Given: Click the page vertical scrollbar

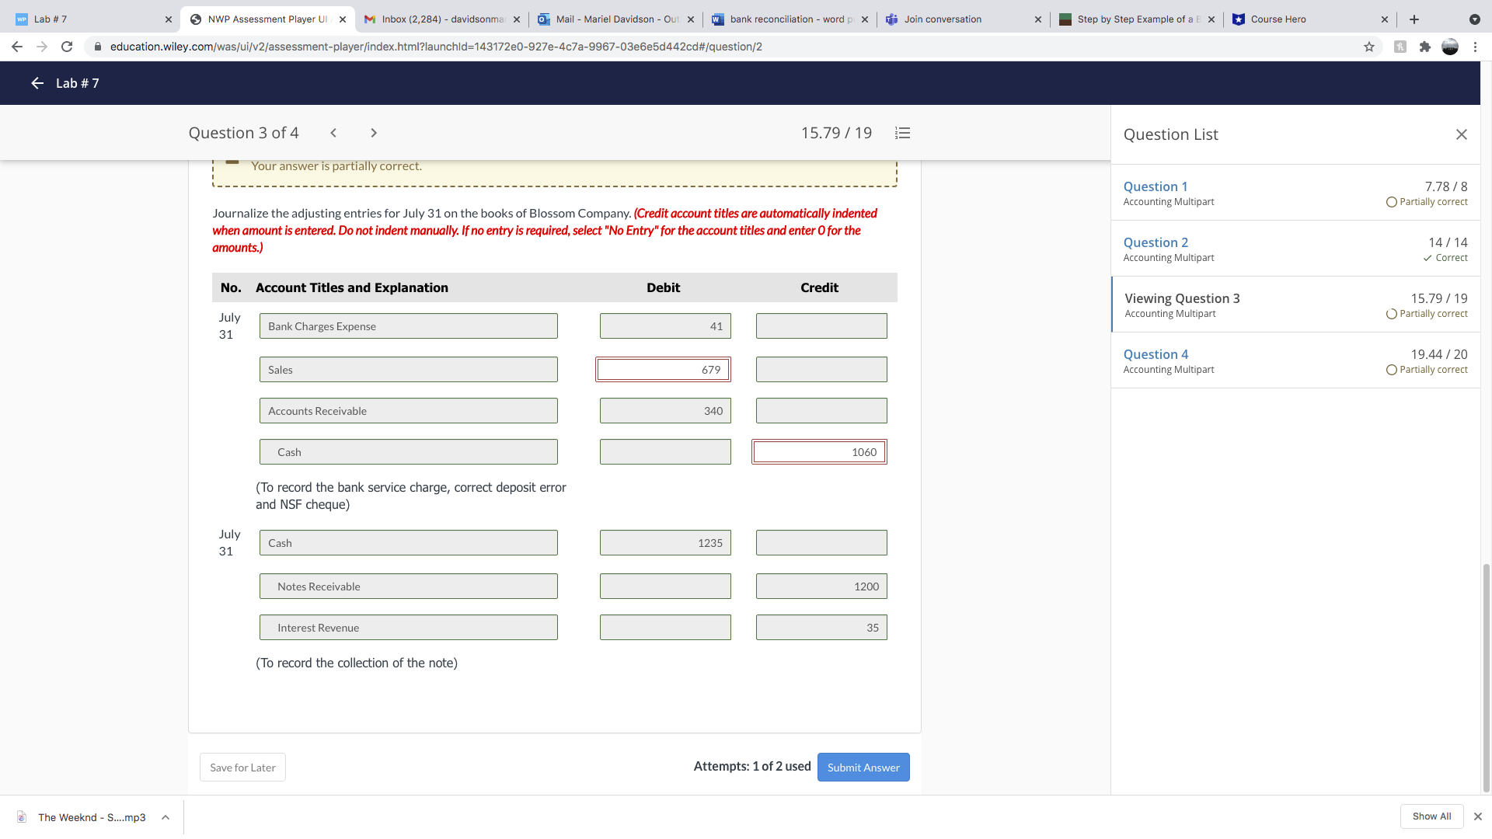Looking at the screenshot, I should click(1486, 676).
